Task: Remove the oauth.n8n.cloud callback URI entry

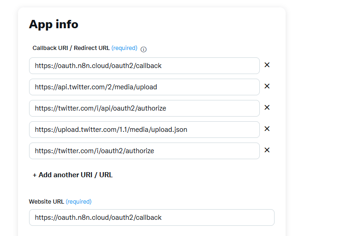Action: [267, 65]
